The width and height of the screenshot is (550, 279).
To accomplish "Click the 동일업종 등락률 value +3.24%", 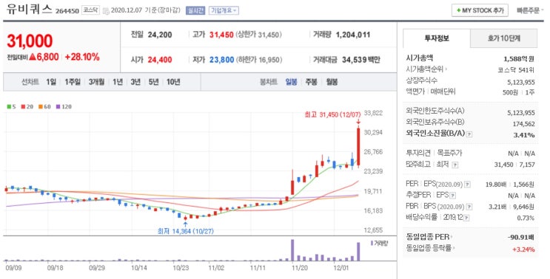I will click(523, 249).
